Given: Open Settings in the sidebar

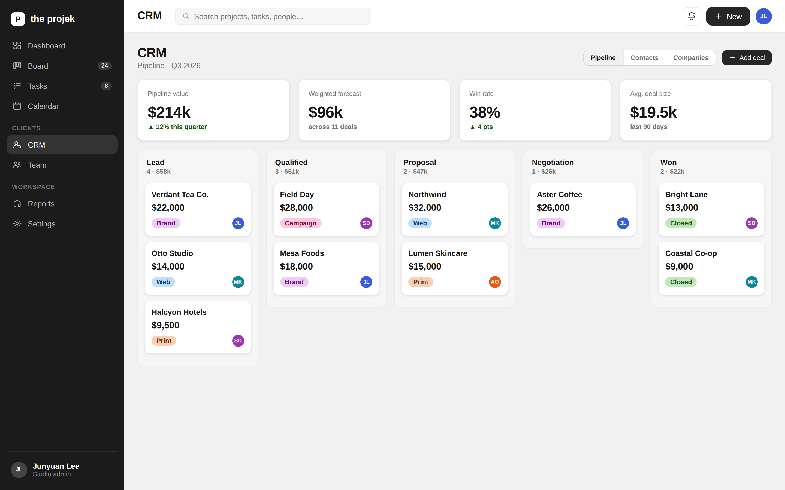Looking at the screenshot, I should click(x=62, y=223).
